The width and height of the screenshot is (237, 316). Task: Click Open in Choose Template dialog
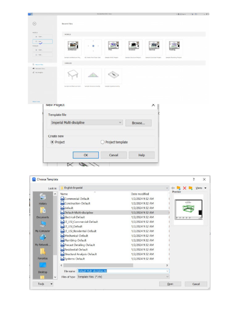[x=170, y=284]
